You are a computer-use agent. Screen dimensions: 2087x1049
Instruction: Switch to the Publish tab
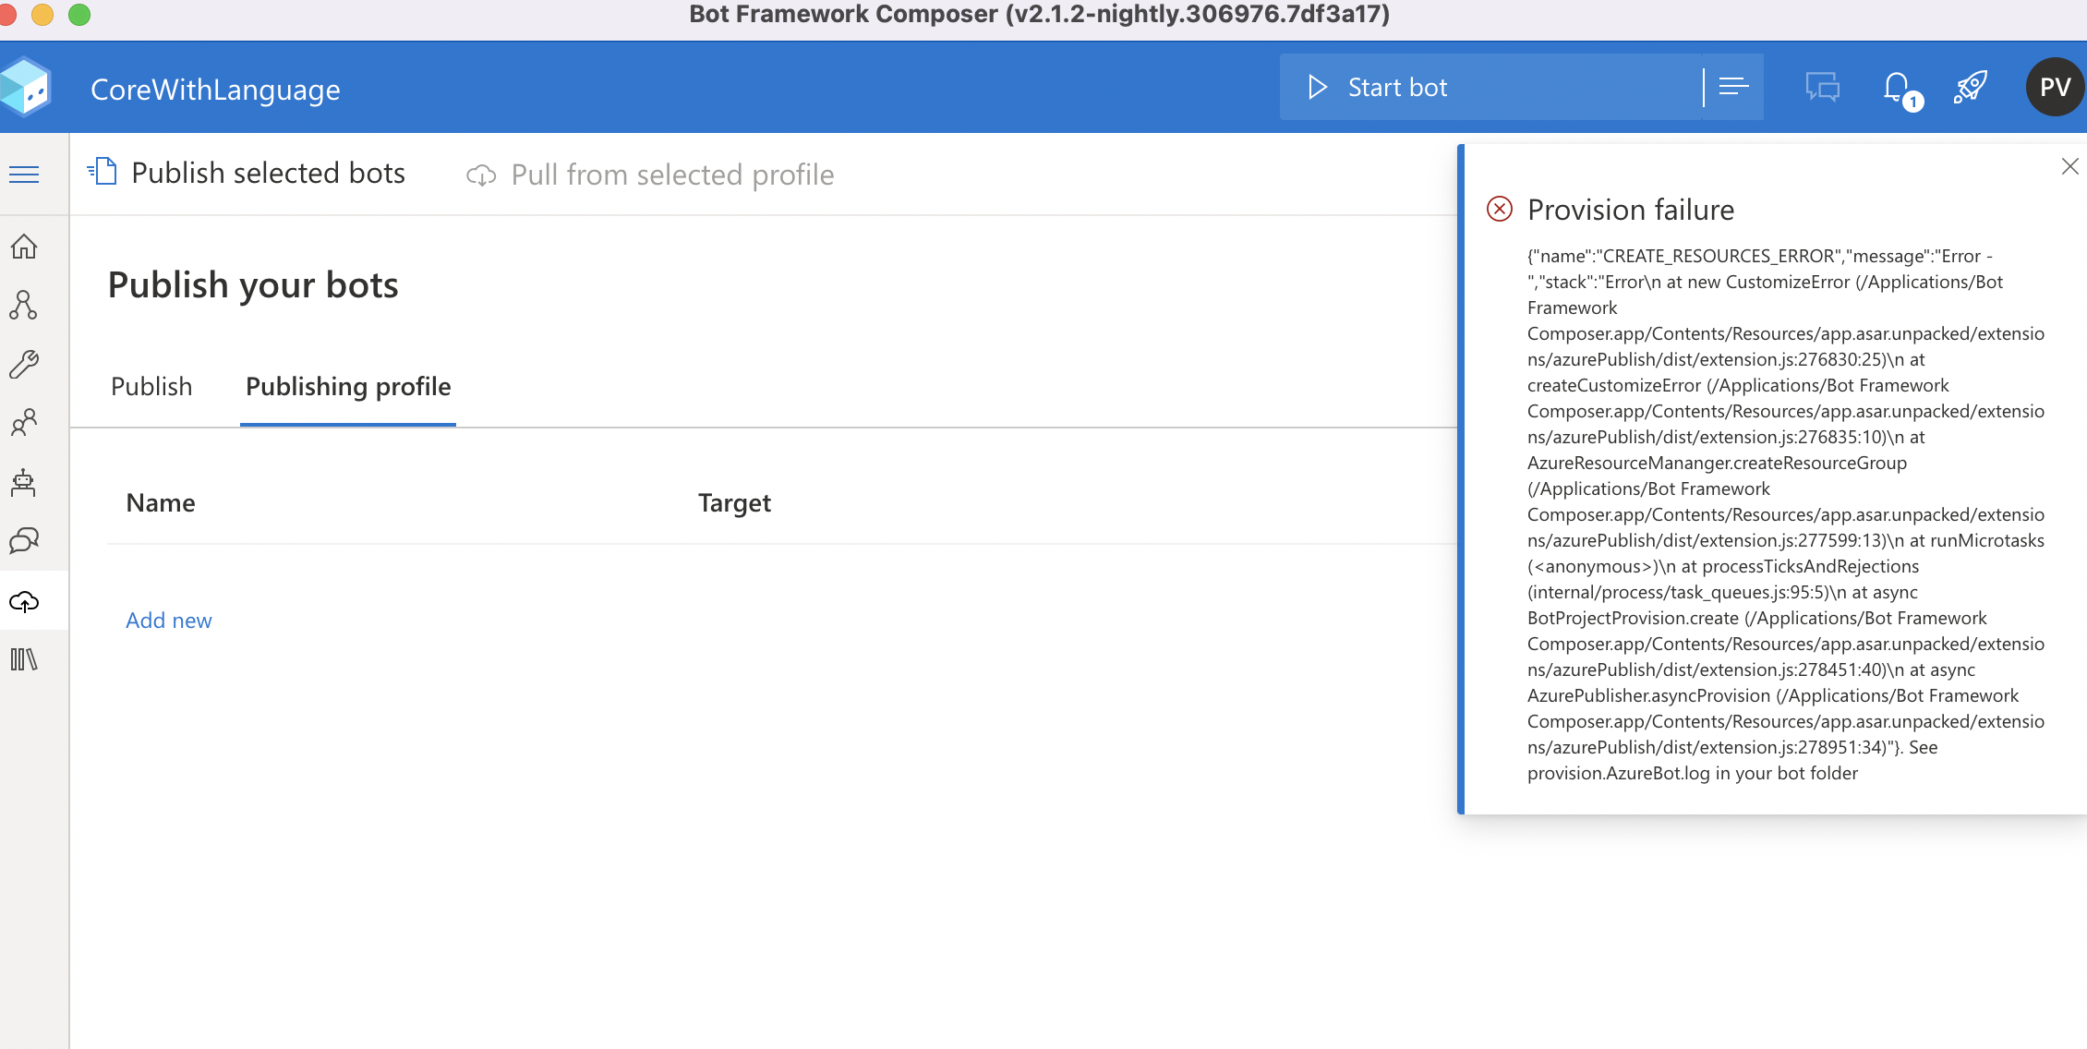click(x=151, y=386)
